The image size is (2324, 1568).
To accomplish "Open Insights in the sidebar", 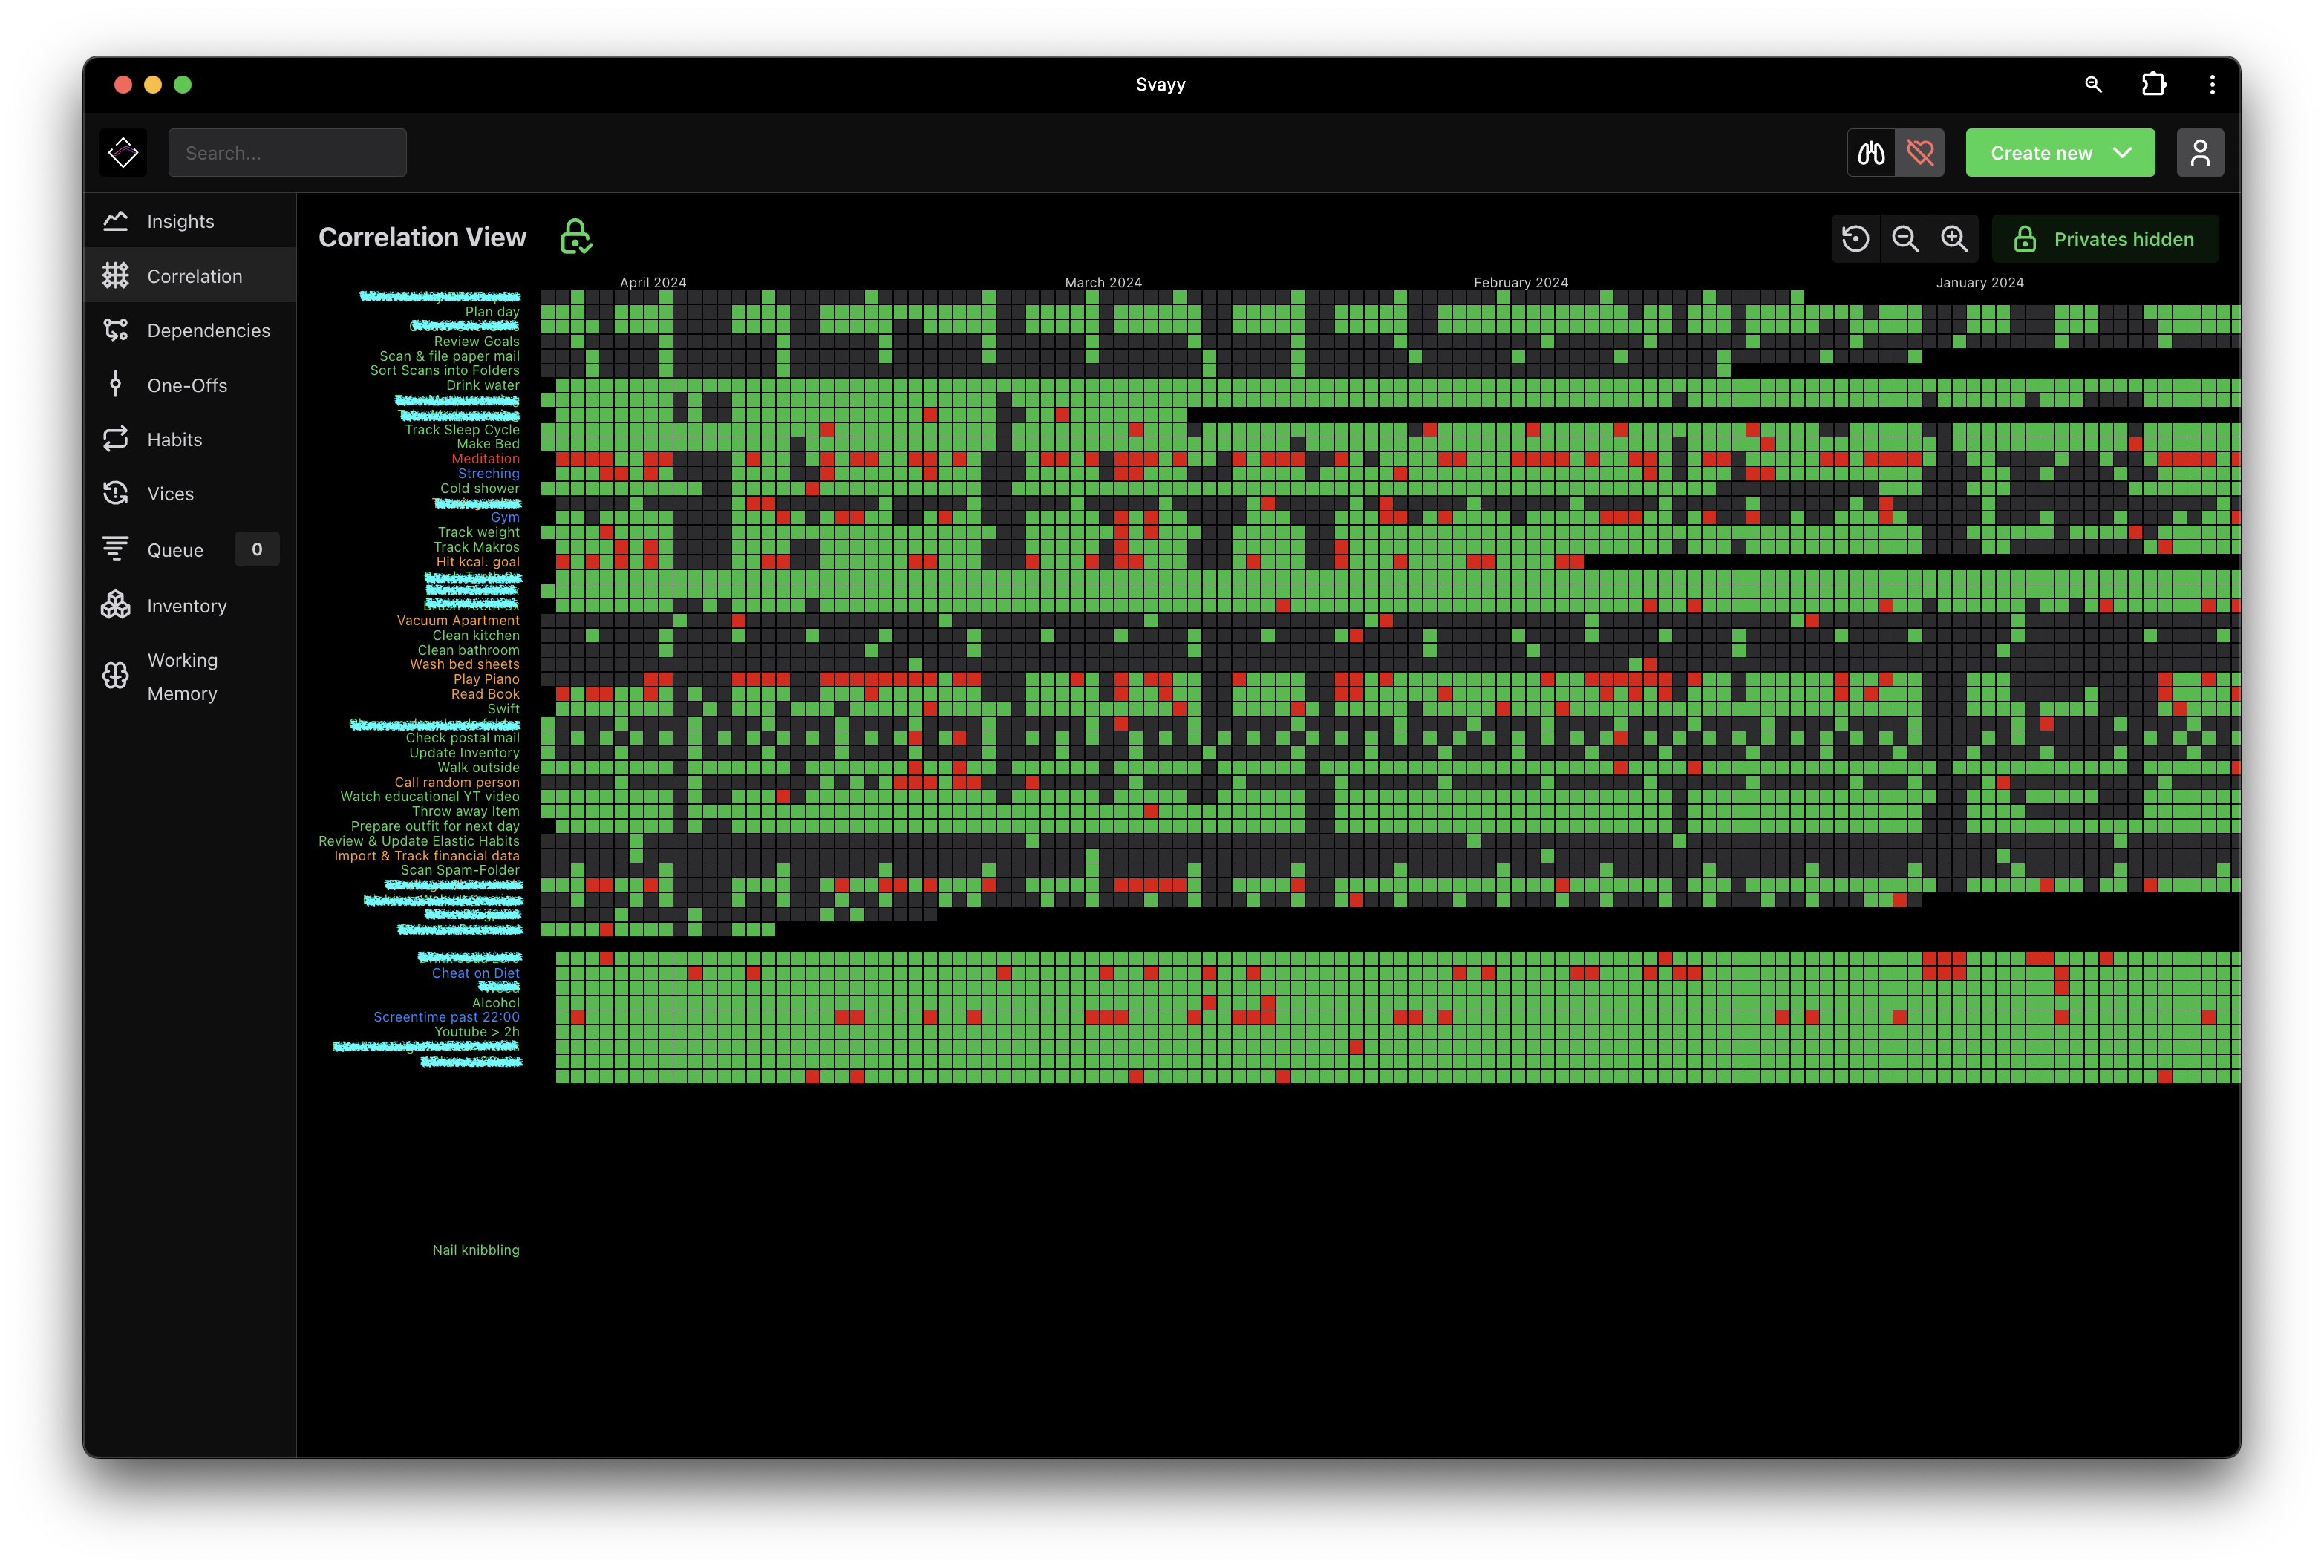I will click(x=190, y=221).
